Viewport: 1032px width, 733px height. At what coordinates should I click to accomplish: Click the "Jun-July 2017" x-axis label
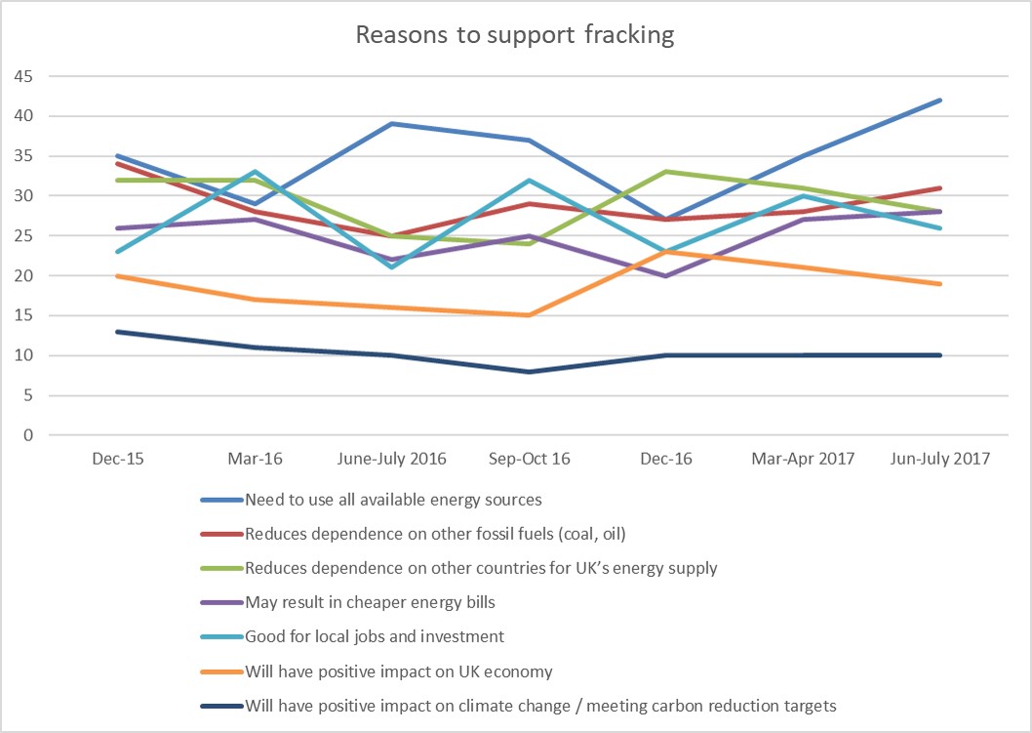coord(940,459)
